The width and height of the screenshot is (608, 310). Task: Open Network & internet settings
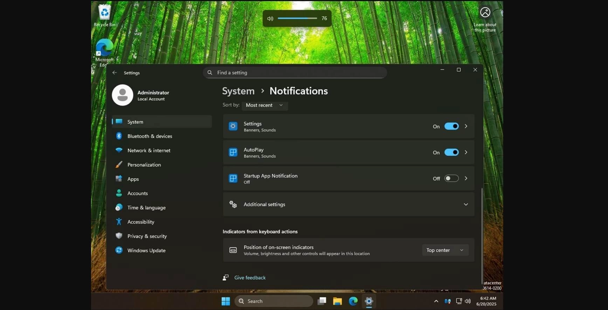point(162,150)
